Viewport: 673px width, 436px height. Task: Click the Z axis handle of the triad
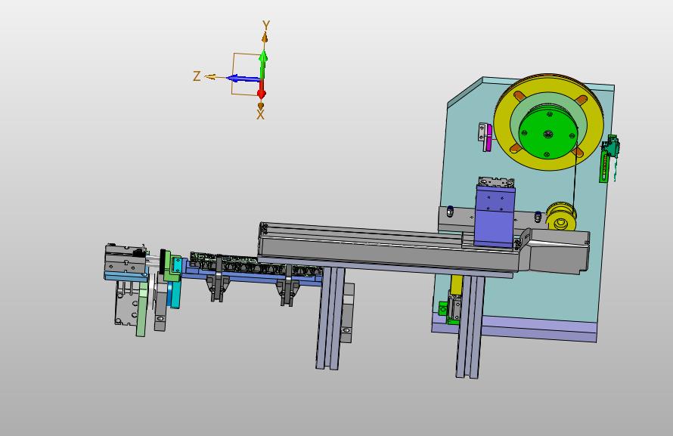coord(210,77)
